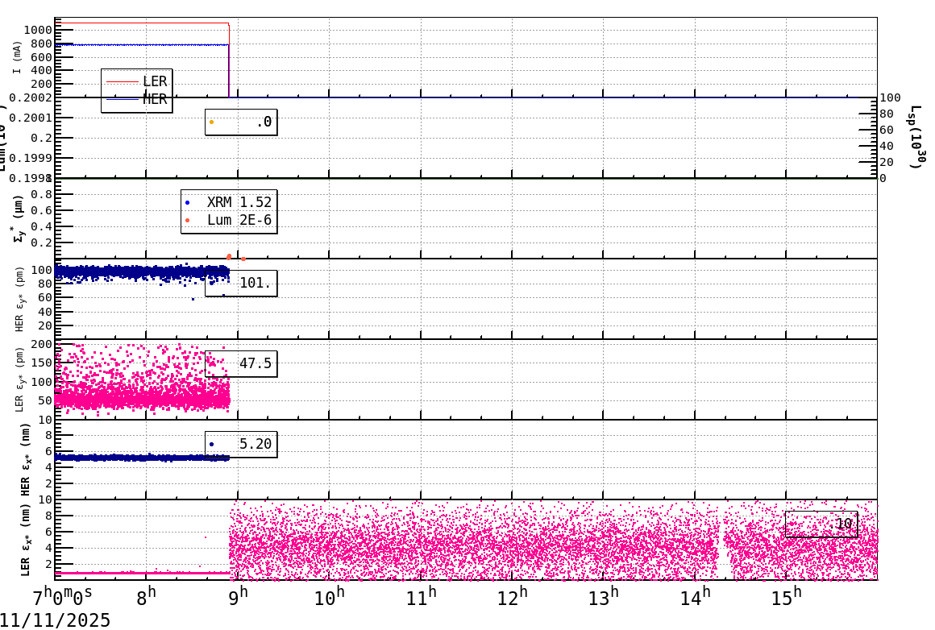Click the red line sample beside LER
The height and width of the screenshot is (630, 935).
point(123,81)
